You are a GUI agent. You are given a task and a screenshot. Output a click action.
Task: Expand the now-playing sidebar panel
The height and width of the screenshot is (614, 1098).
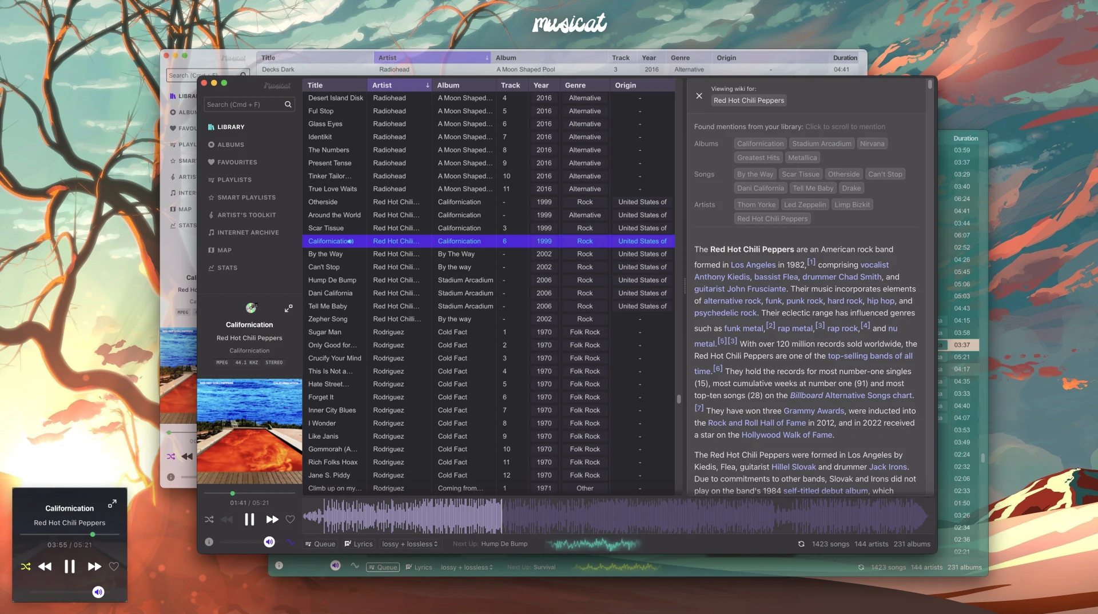289,308
